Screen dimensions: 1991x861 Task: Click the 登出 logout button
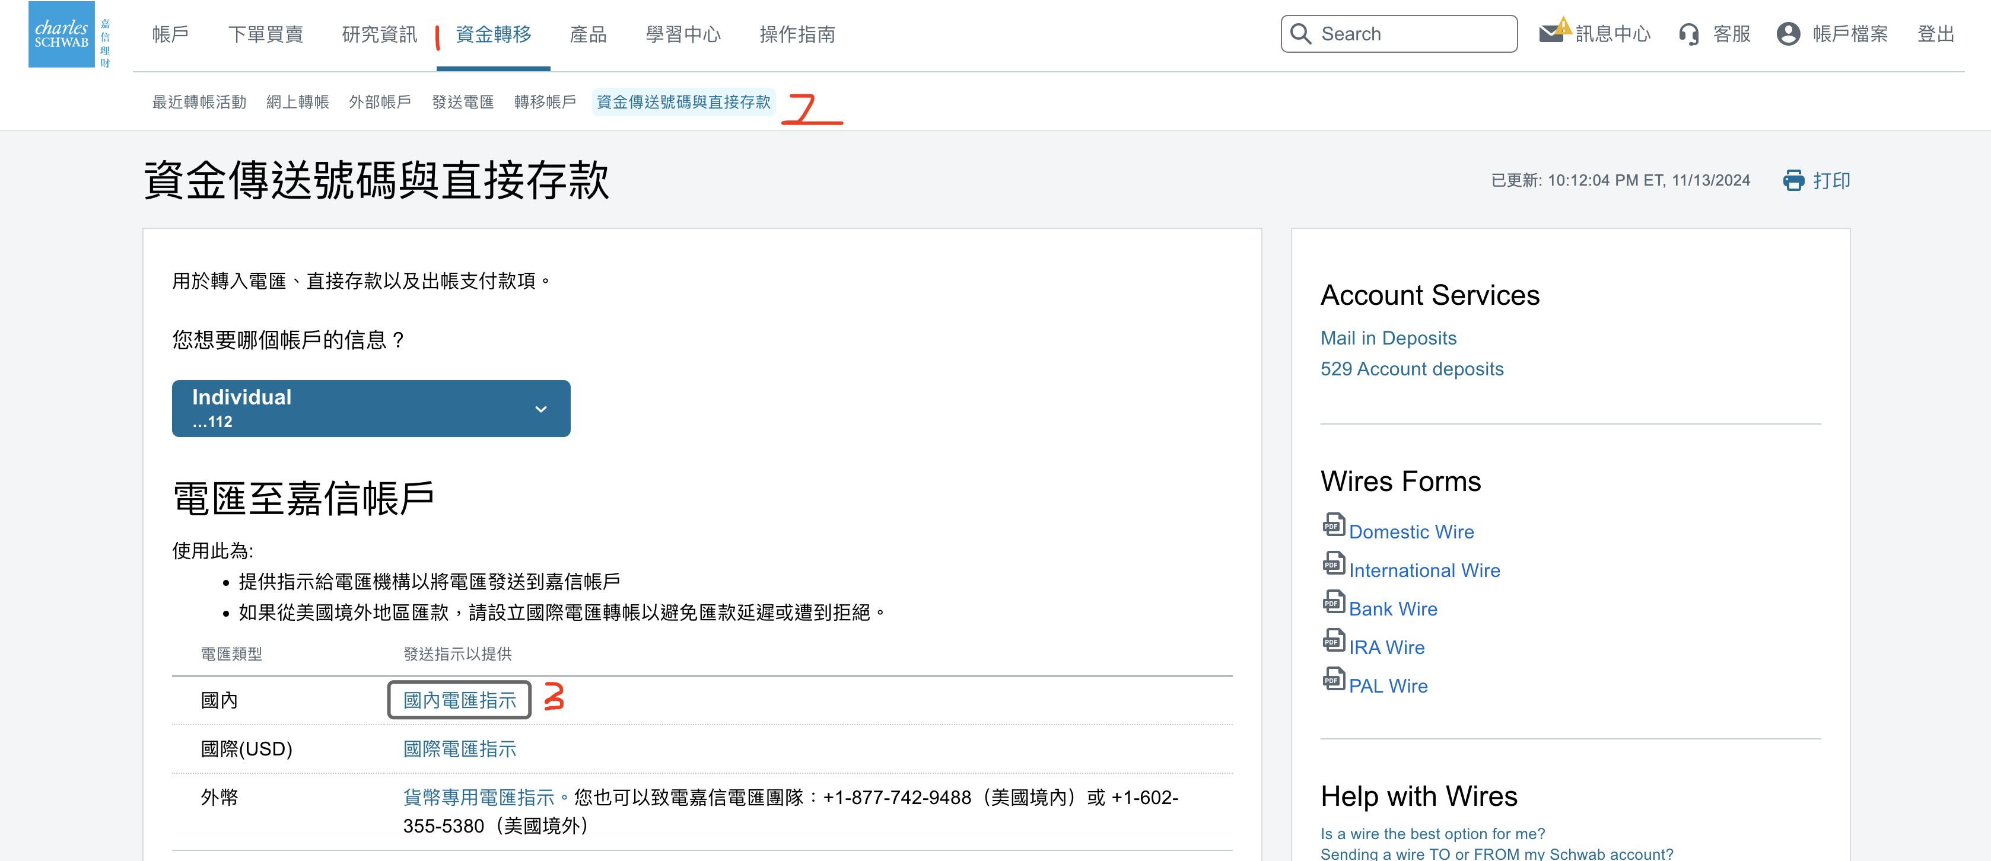(x=1935, y=34)
